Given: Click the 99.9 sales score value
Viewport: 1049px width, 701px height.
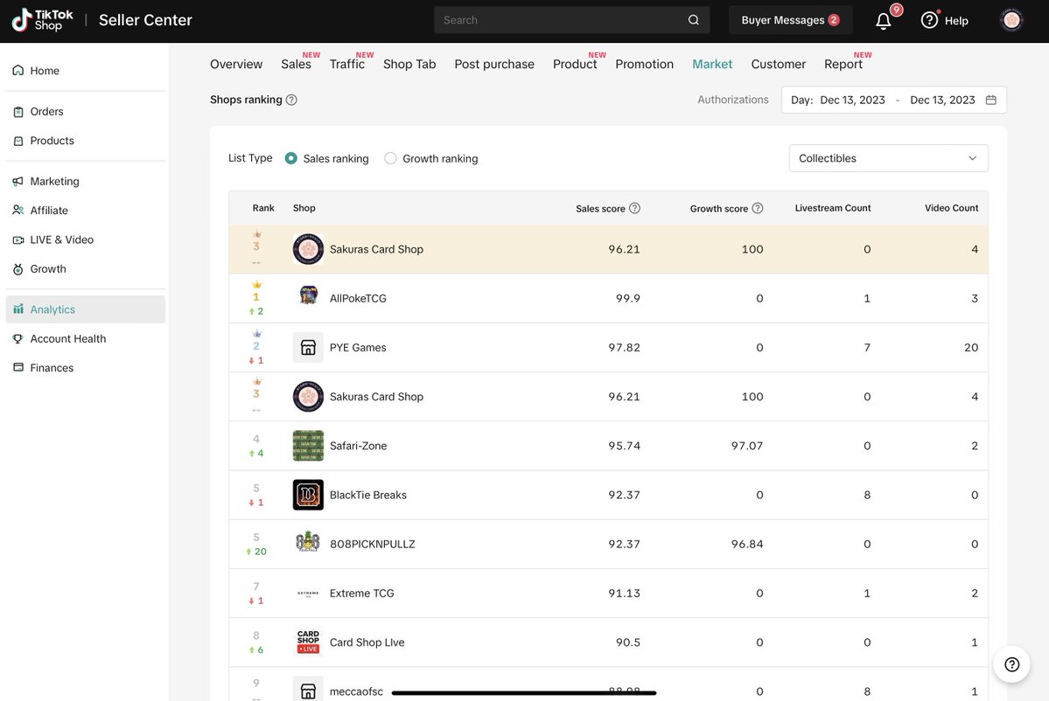Looking at the screenshot, I should tap(627, 298).
